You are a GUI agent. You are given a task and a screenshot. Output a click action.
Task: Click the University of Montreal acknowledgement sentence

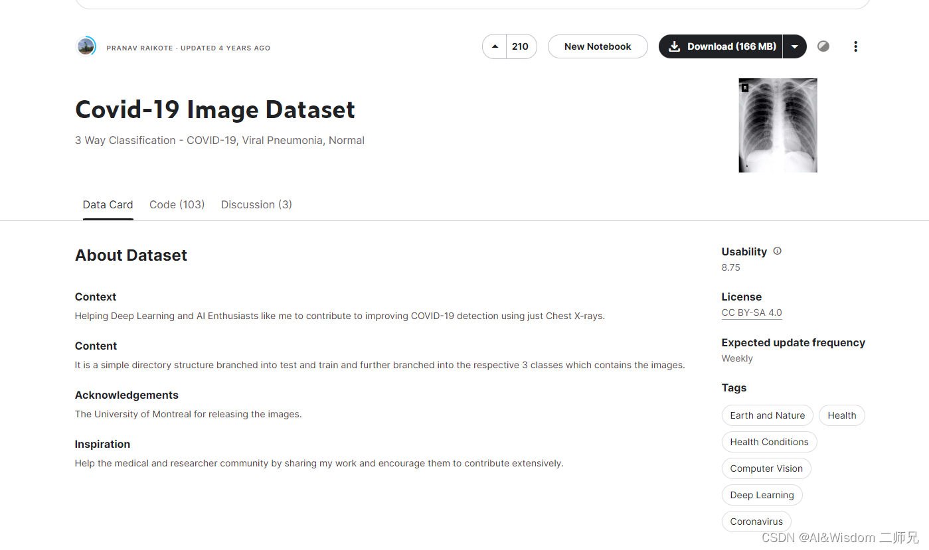189,414
